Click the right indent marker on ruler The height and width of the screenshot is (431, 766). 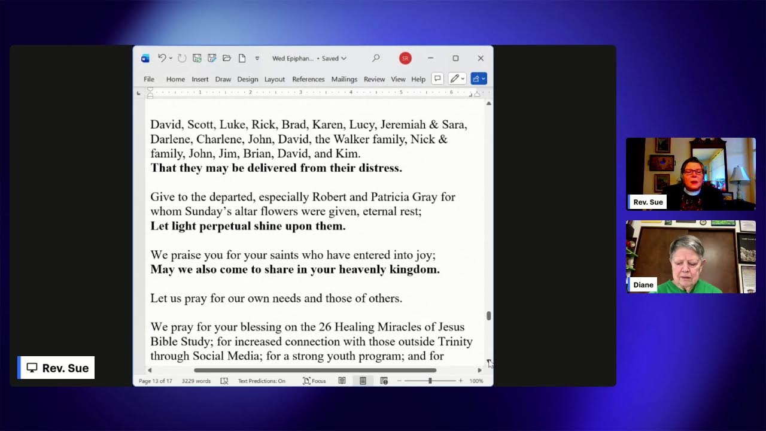477,95
